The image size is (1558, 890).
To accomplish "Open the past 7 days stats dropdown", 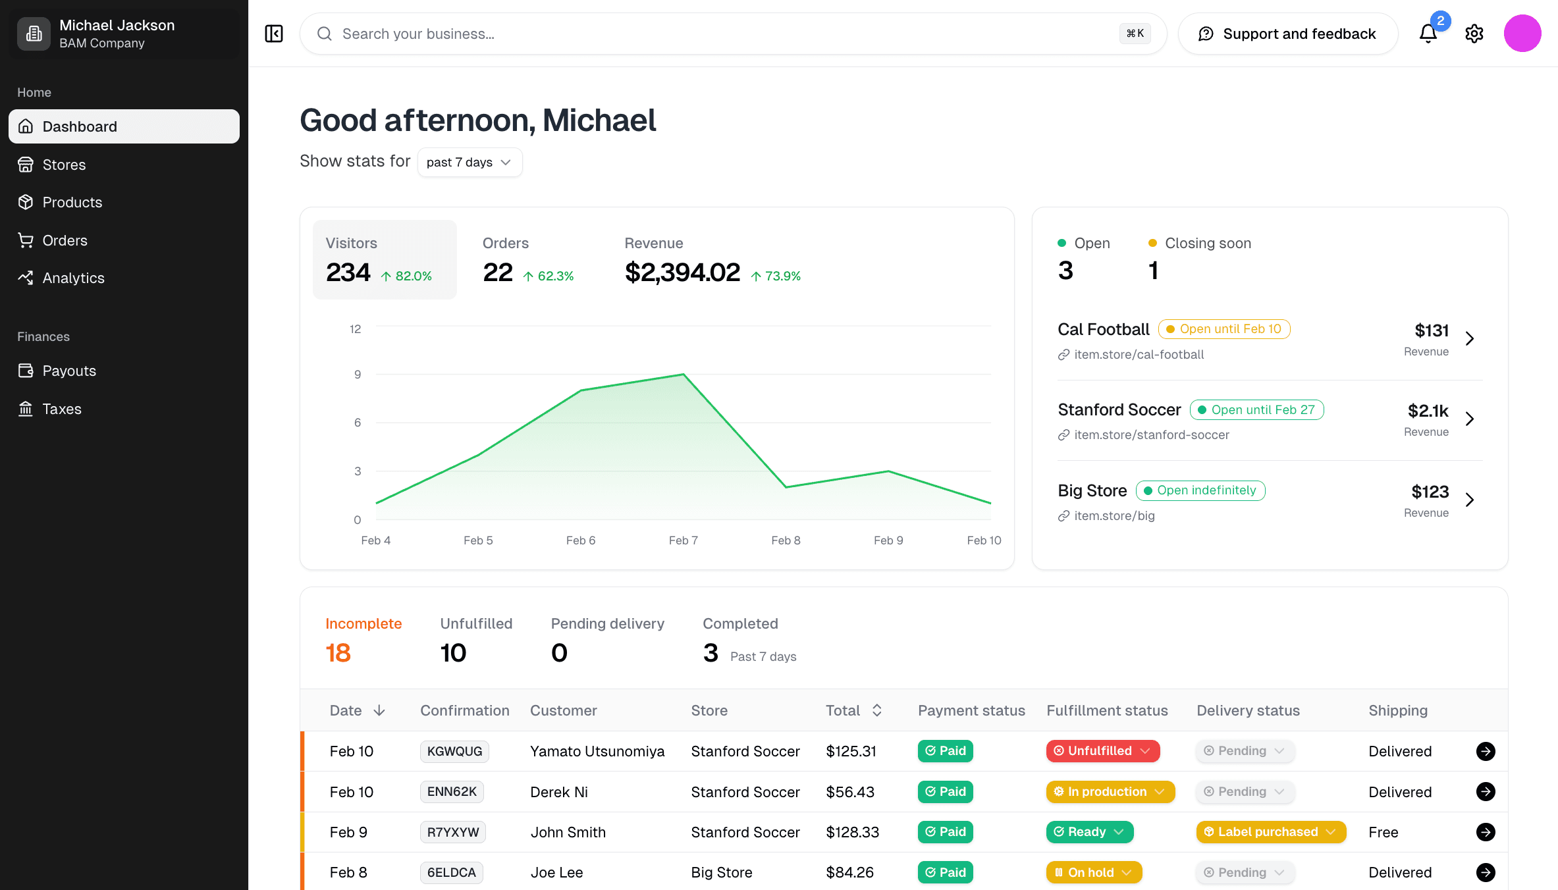I will (469, 162).
